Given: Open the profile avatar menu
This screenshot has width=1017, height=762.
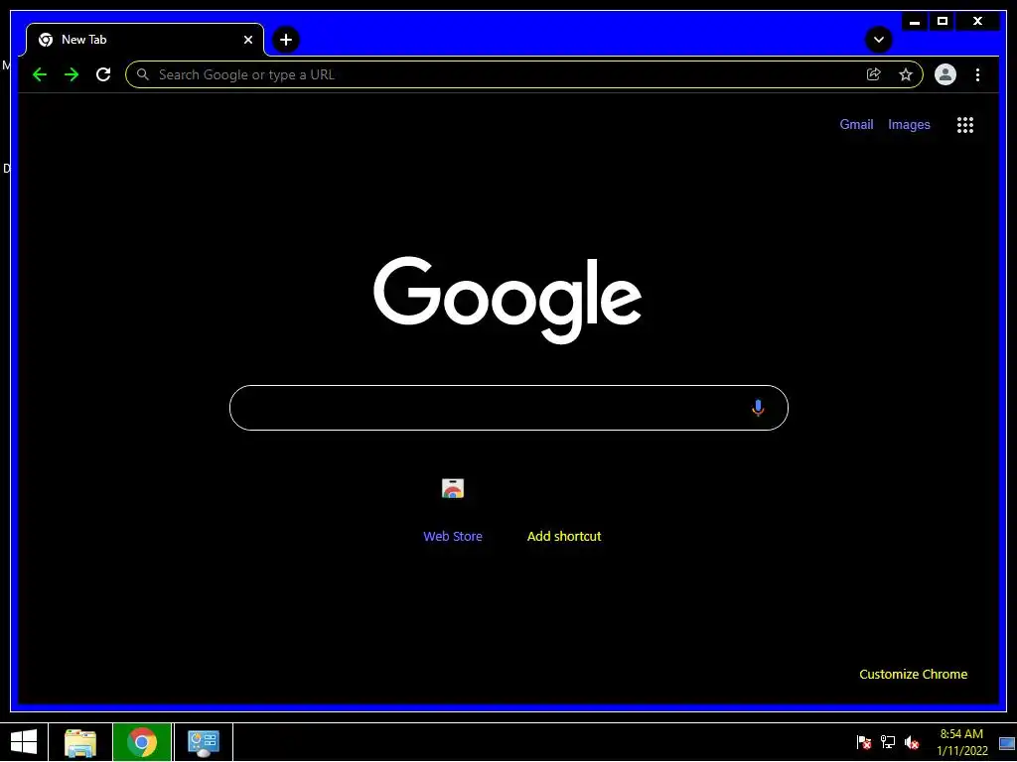Looking at the screenshot, I should (x=945, y=74).
